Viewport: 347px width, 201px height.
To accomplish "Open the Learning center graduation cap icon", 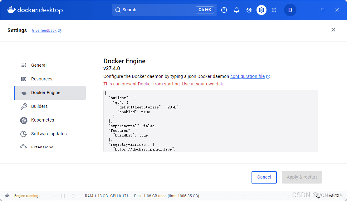I will click(249, 10).
